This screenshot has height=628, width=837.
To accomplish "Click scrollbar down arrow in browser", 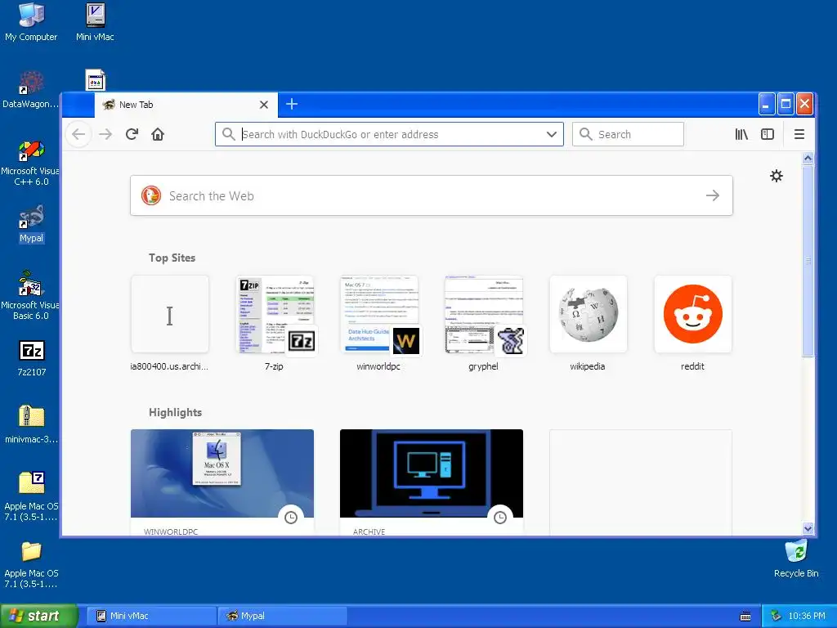I will (808, 529).
